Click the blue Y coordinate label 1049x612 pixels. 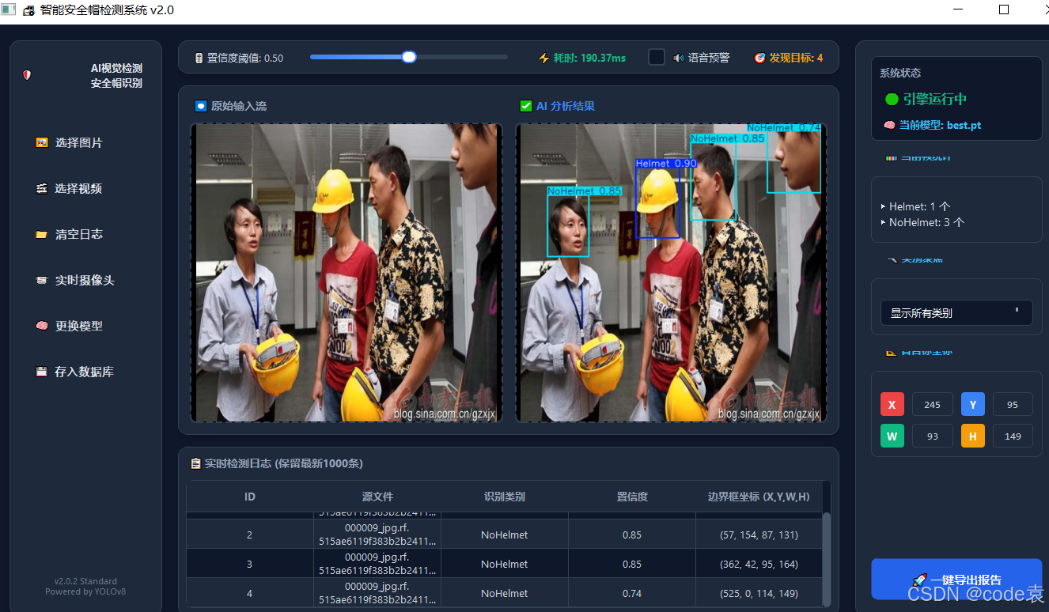973,405
